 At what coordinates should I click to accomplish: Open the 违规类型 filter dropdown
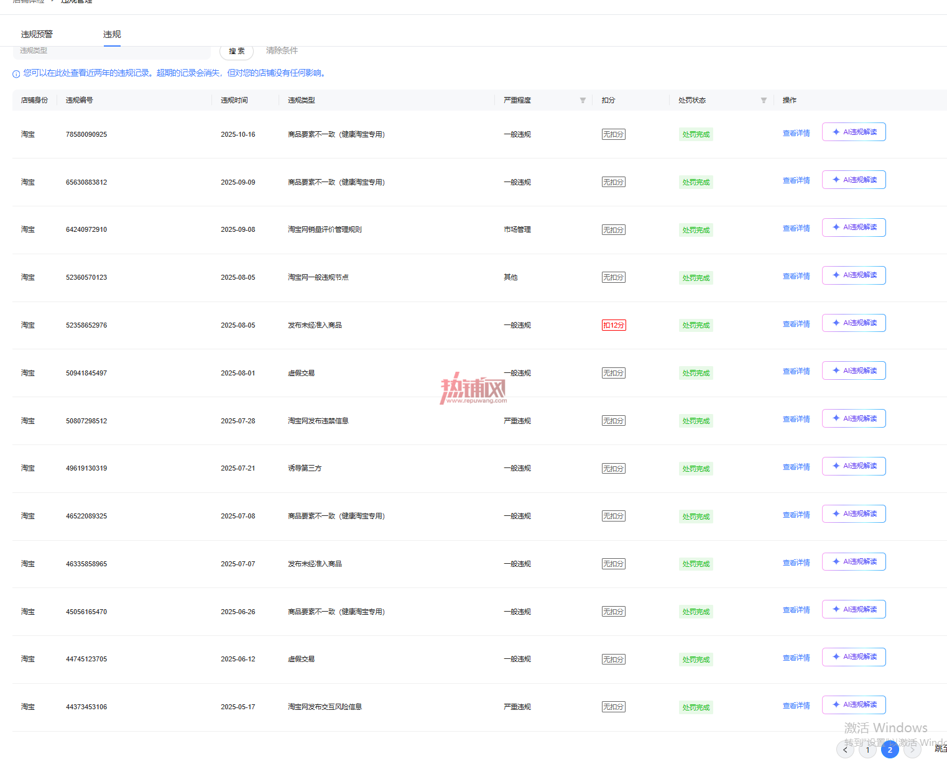[x=112, y=52]
